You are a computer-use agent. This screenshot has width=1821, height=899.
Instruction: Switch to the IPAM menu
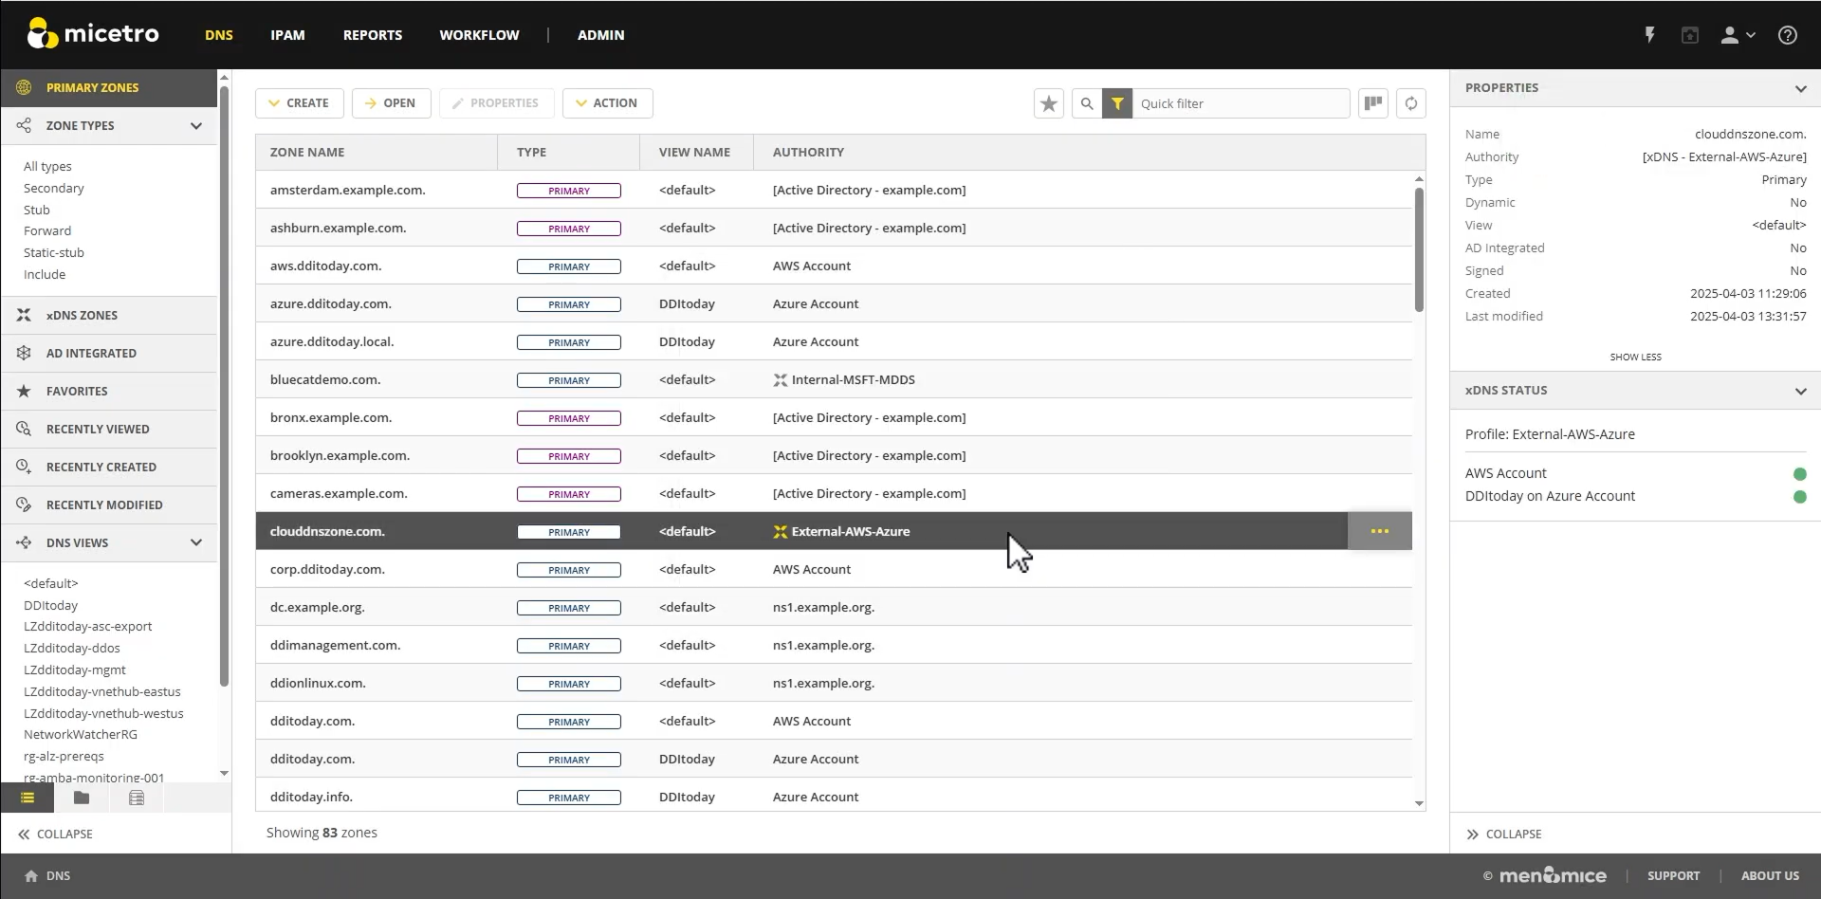(x=287, y=35)
